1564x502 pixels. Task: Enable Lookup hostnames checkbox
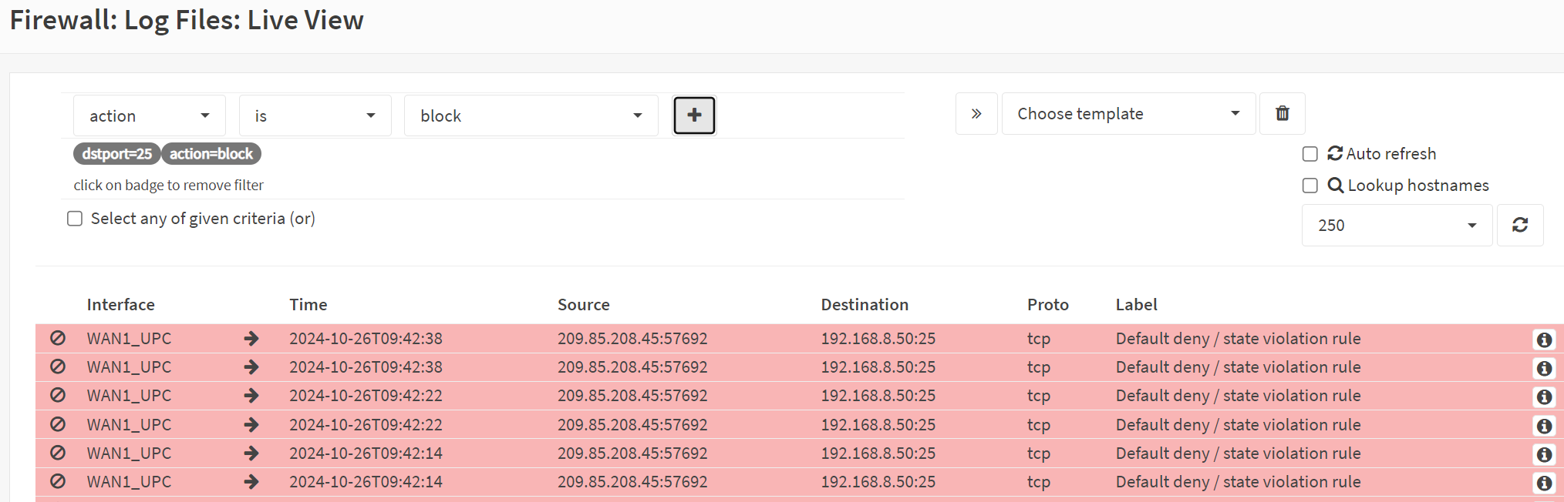click(1310, 186)
